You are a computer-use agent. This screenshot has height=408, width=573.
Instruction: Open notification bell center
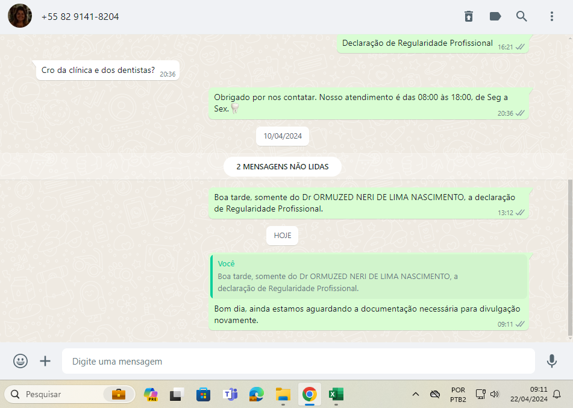[x=557, y=394]
